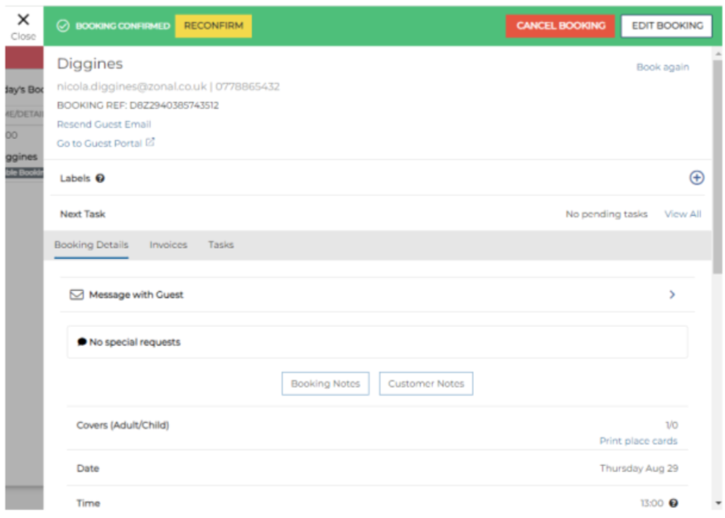Click the Labels help question mark icon
725x518 pixels.
[x=100, y=179]
